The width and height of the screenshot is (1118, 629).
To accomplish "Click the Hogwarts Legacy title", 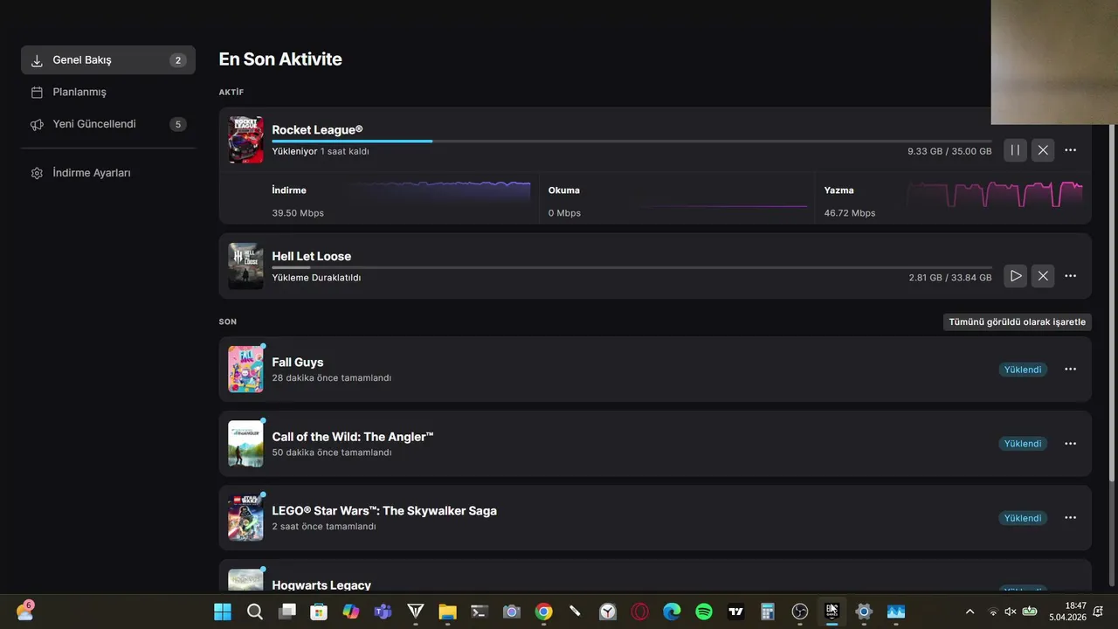I will click(321, 585).
